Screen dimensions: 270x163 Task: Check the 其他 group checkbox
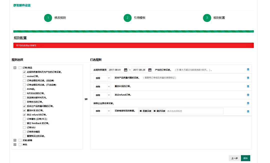coord(20,145)
